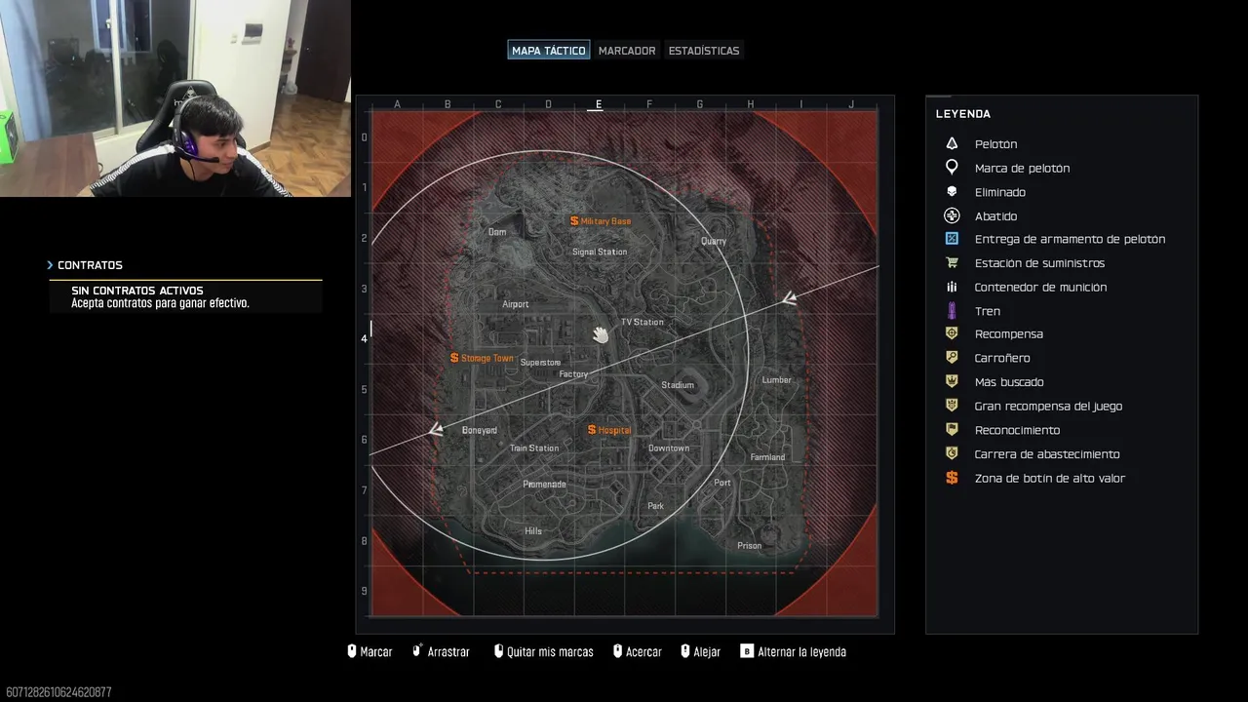Click the Entrega de armamento de pelotón icon
Viewport: 1248px width, 702px height.
[x=953, y=239]
